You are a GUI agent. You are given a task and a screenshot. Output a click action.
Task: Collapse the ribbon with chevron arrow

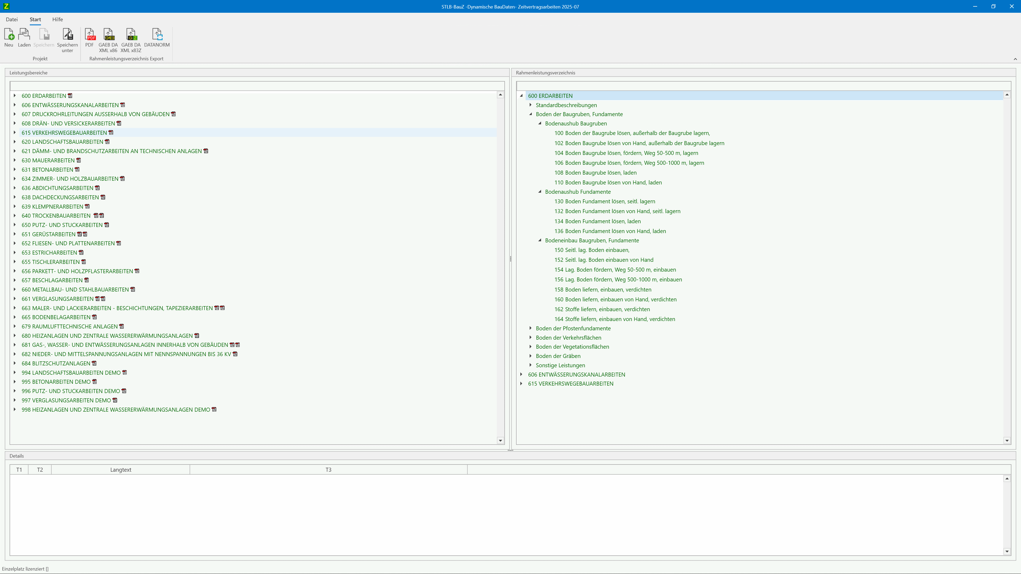tap(1015, 59)
